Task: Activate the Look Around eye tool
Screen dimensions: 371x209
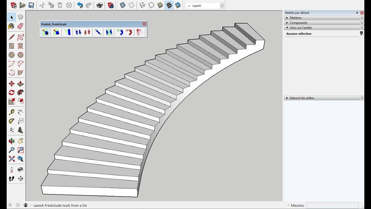Action: coord(20,170)
